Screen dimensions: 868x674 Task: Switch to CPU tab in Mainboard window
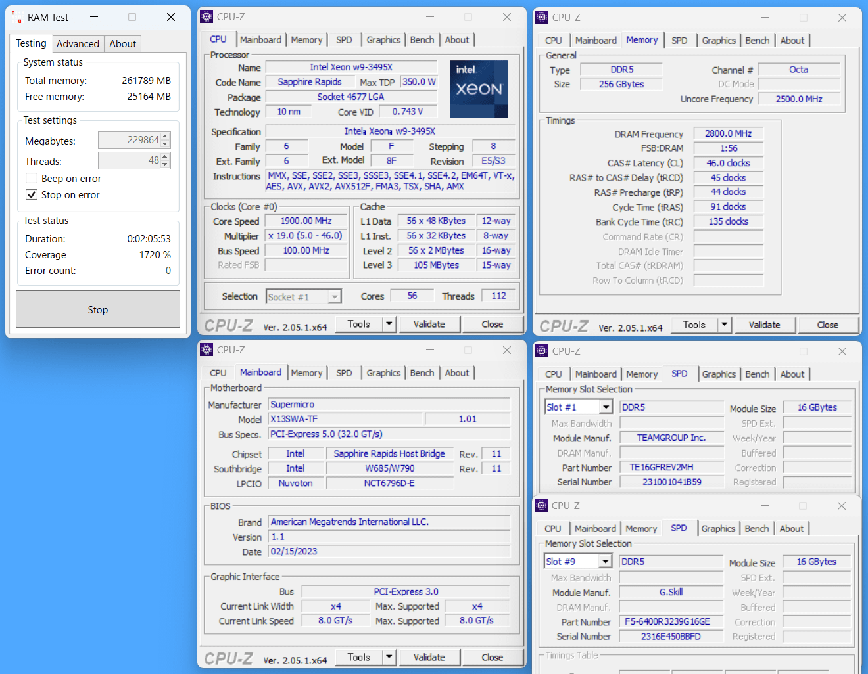[218, 373]
